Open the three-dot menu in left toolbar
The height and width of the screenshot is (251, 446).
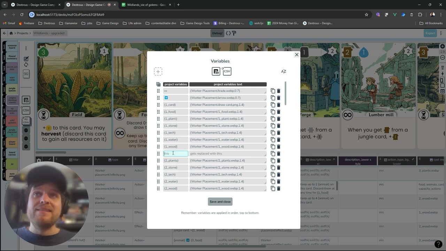26,48
